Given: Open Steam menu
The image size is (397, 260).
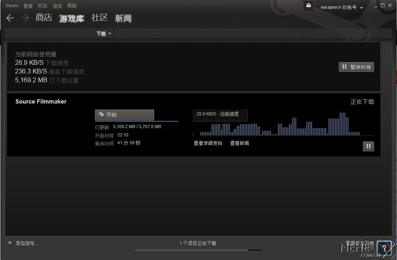Looking at the screenshot, I should coord(12,6).
